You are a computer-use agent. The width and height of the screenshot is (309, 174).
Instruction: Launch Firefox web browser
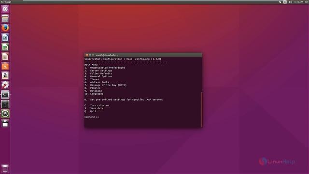click(x=5, y=28)
